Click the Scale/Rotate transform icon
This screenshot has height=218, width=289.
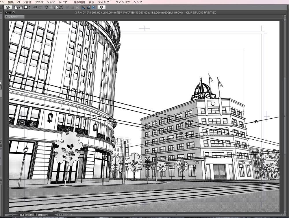(x=61, y=7)
